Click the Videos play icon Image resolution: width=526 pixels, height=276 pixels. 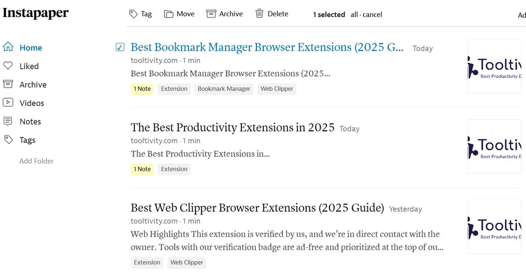8,103
